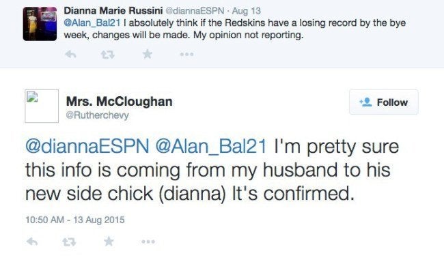Screen dimensions: 444x260
Task: Reply to Mrs. McCloughan's tweet
Action: [x=32, y=242]
